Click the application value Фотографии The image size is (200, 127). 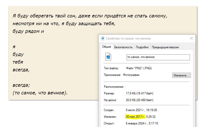coord(131,75)
